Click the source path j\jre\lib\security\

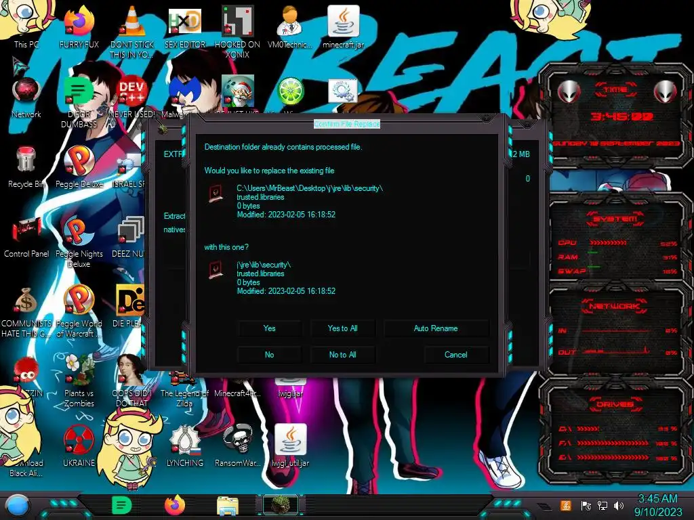tap(264, 265)
